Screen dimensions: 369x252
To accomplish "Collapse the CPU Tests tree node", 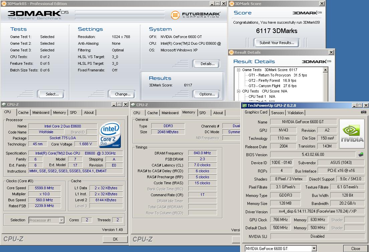I will coord(239,91).
